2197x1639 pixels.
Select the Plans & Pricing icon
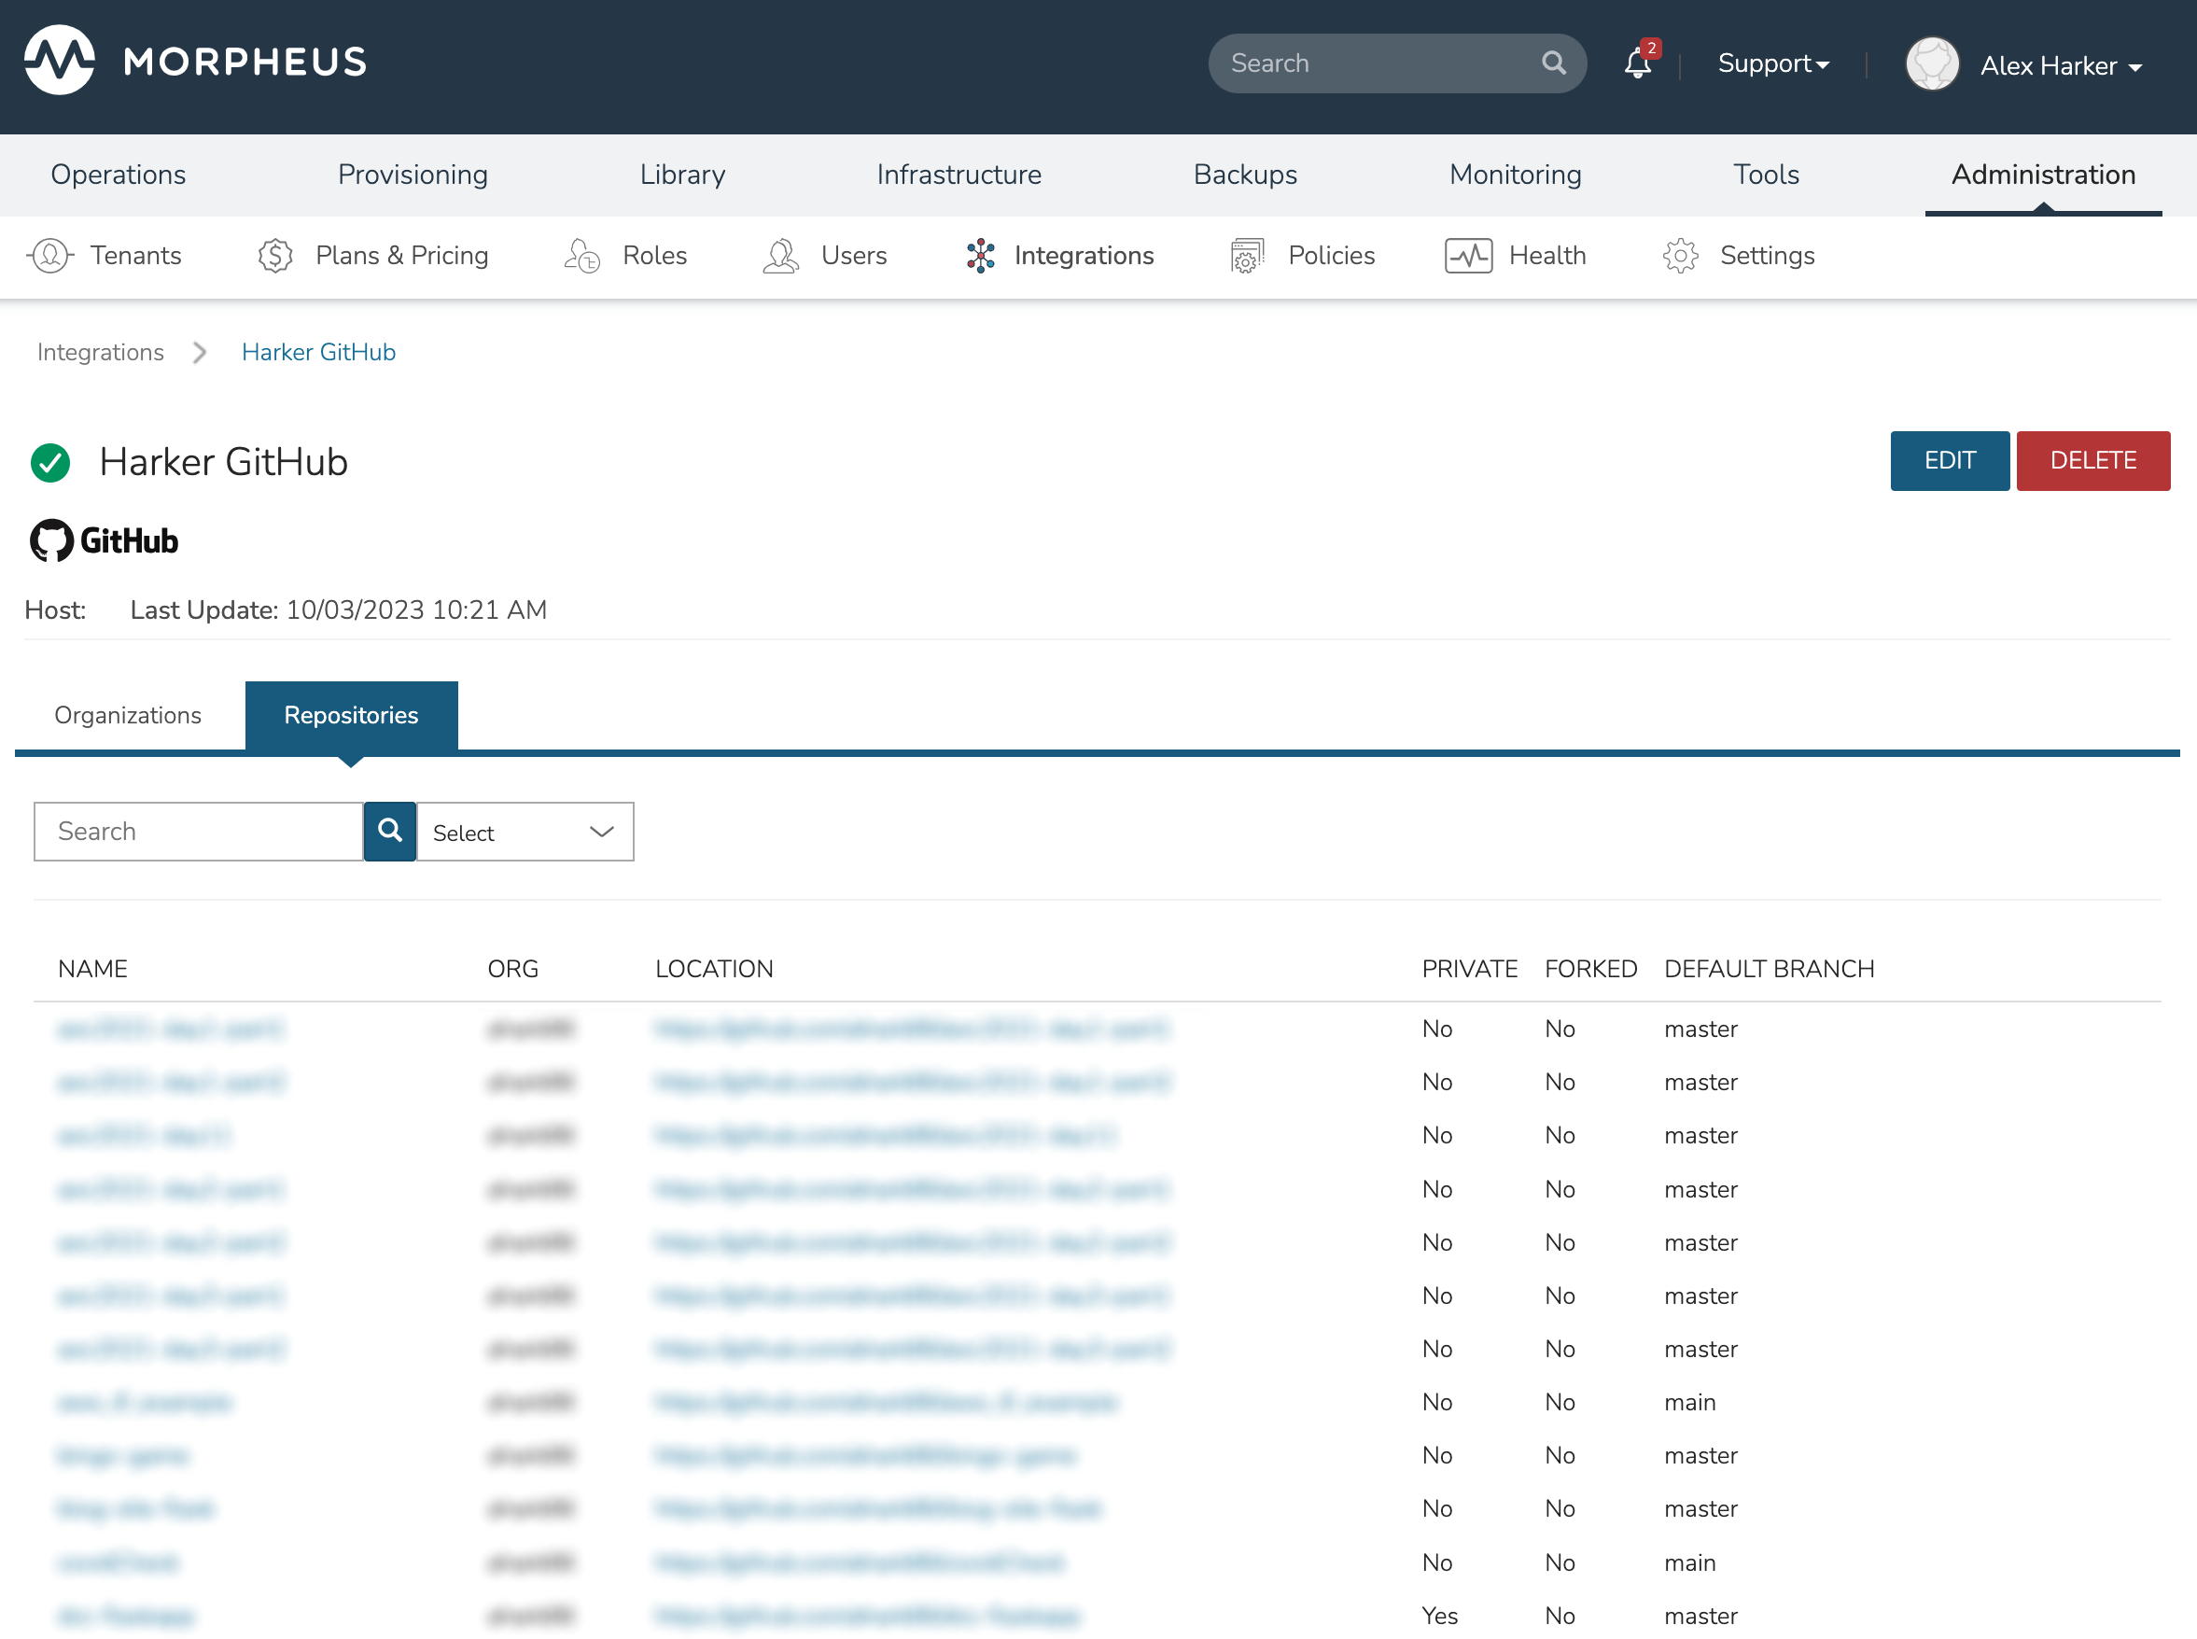pyautogui.click(x=275, y=255)
